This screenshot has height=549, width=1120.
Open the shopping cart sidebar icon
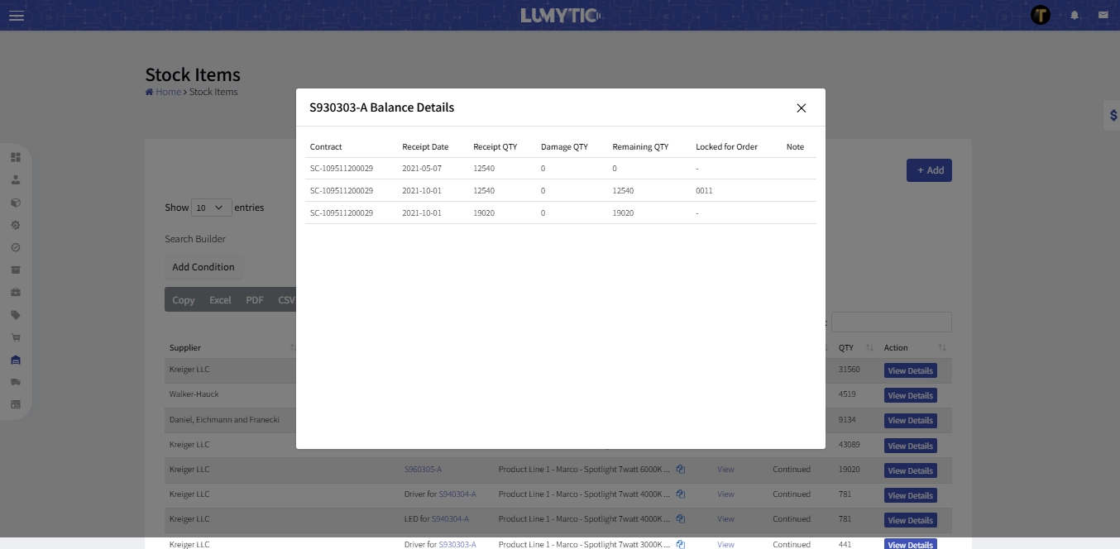(x=16, y=337)
